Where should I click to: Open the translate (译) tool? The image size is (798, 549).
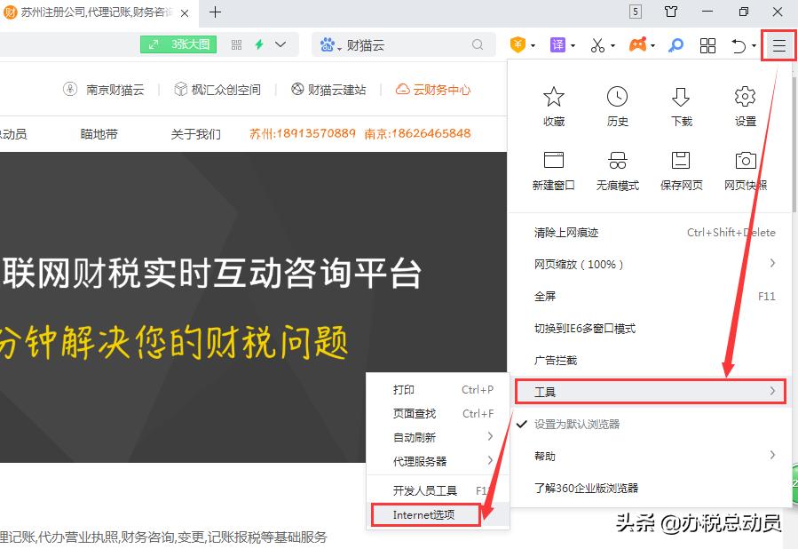pyautogui.click(x=559, y=44)
